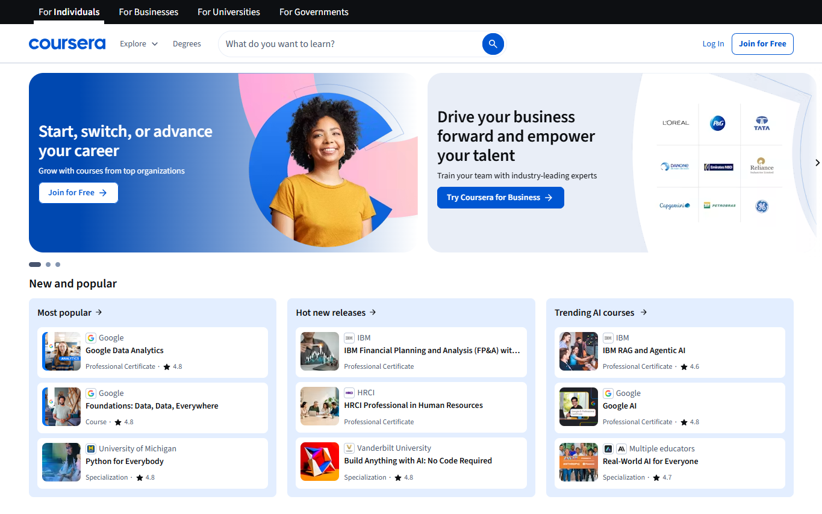Switch to the For Individuals tab
Viewport: 822px width, 514px height.
(69, 12)
